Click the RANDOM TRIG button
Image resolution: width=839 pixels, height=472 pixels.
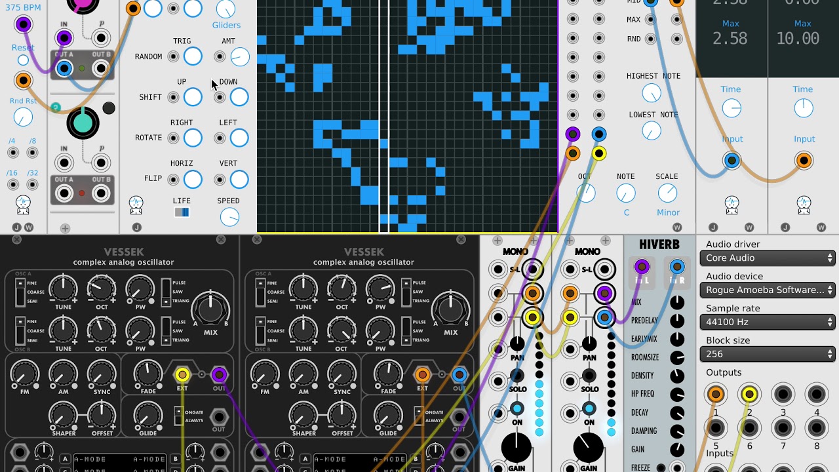pos(193,56)
